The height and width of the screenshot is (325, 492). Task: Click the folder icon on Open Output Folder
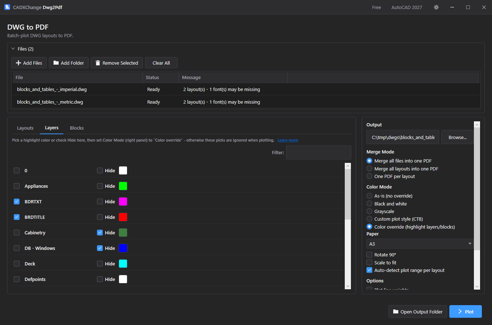click(396, 312)
